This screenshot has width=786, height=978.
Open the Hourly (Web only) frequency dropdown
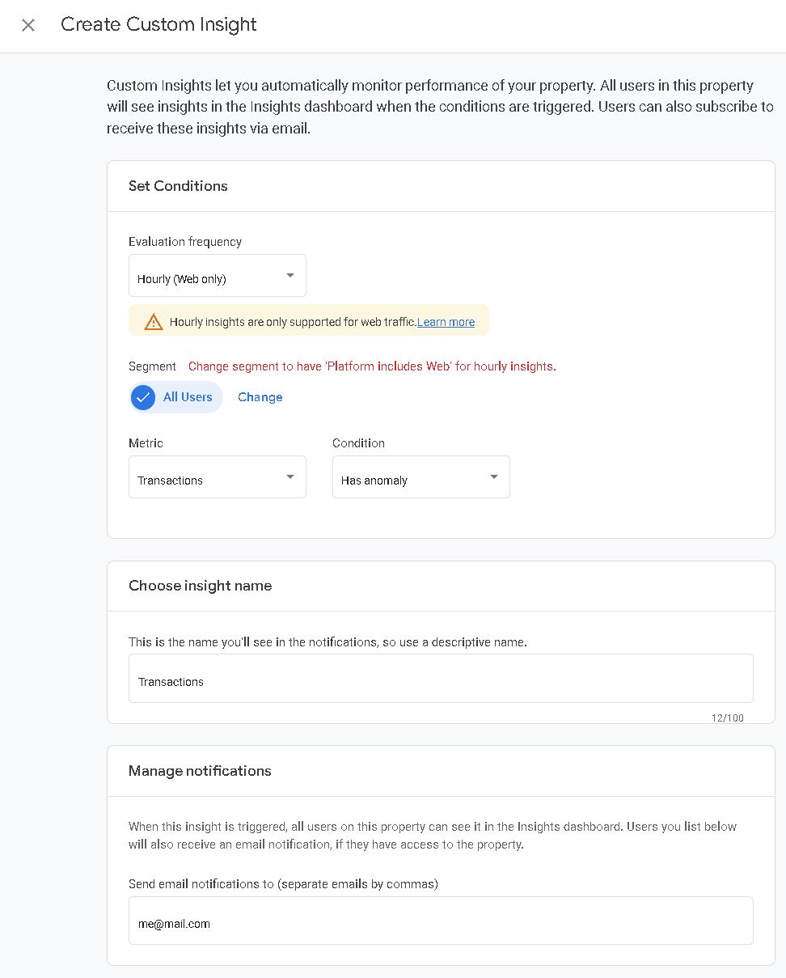[218, 276]
